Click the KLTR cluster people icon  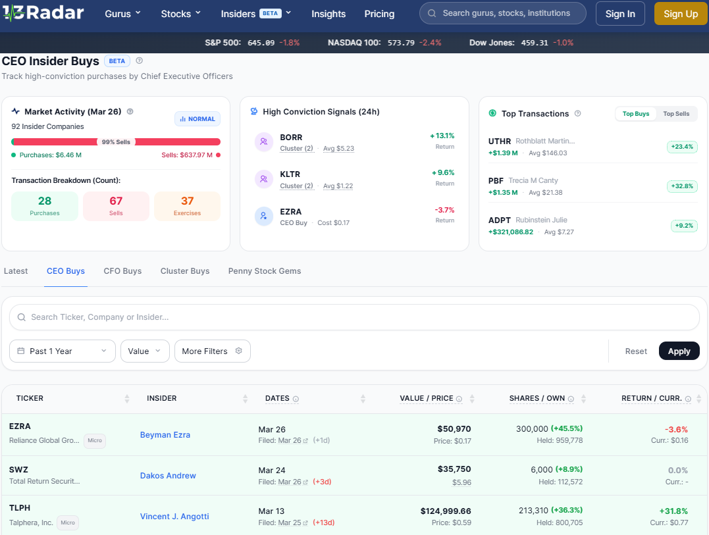(x=263, y=179)
